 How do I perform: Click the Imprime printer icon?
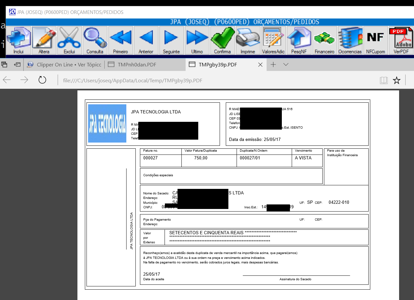[248, 40]
